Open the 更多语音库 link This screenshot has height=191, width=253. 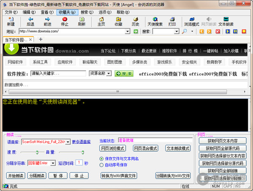[x=81, y=142]
